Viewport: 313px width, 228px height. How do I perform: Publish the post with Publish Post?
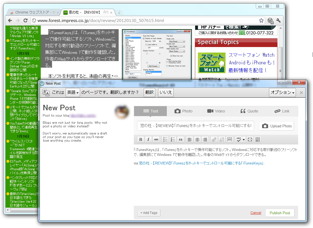click(280, 213)
